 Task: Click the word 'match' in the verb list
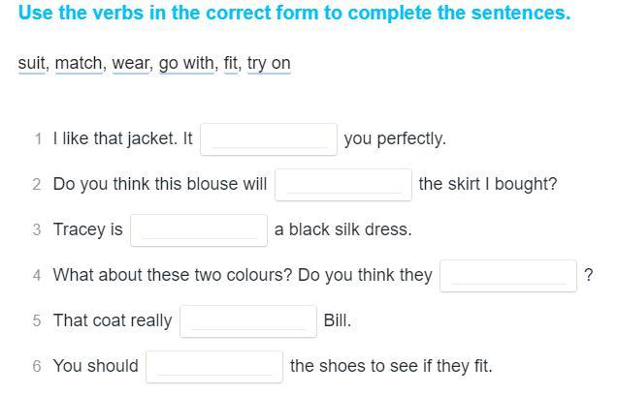[79, 63]
